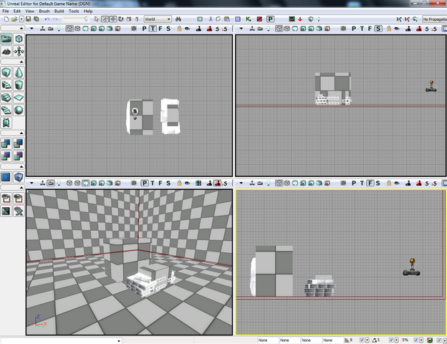447x344 pixels.
Task: Click the command line field in the status bar
Action: point(62,340)
